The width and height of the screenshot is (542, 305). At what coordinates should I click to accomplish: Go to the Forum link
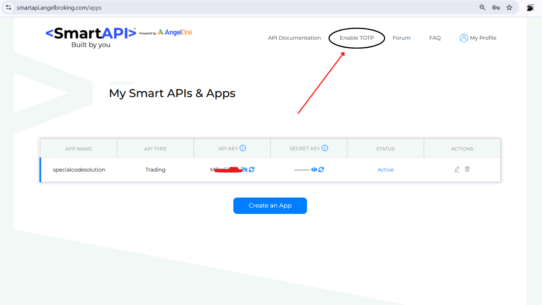pos(401,38)
